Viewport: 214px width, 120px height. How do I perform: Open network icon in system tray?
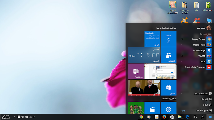click(x=30, y=117)
